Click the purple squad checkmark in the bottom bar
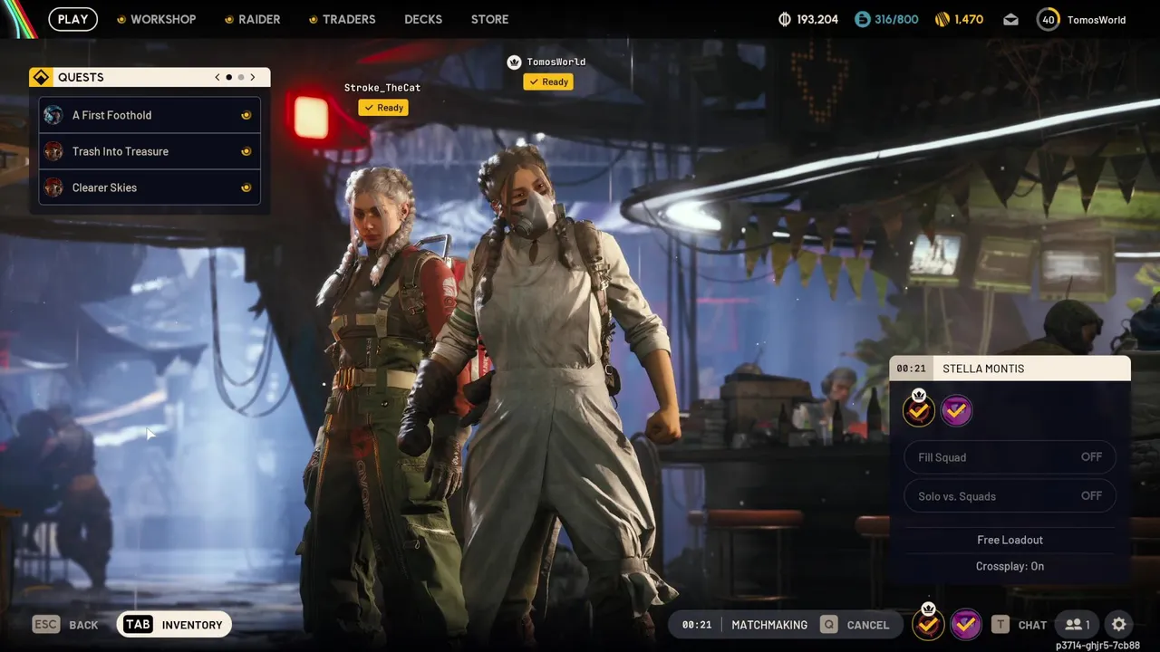The width and height of the screenshot is (1160, 652). point(966,624)
